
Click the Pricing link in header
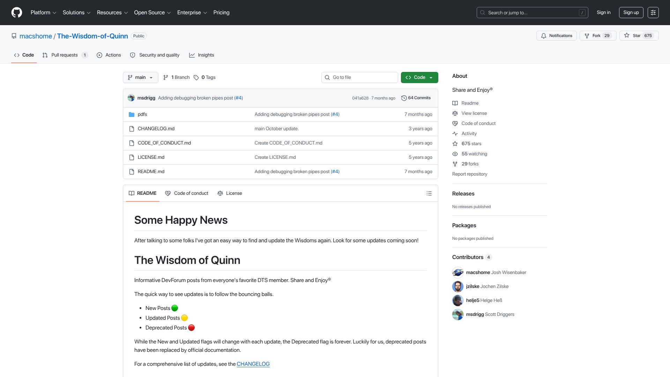coord(221,13)
